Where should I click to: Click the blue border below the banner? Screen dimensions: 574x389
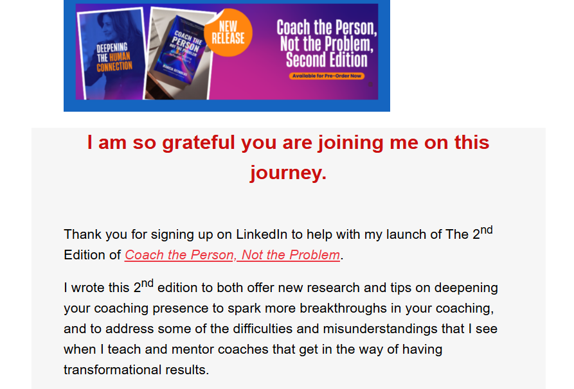click(x=226, y=106)
